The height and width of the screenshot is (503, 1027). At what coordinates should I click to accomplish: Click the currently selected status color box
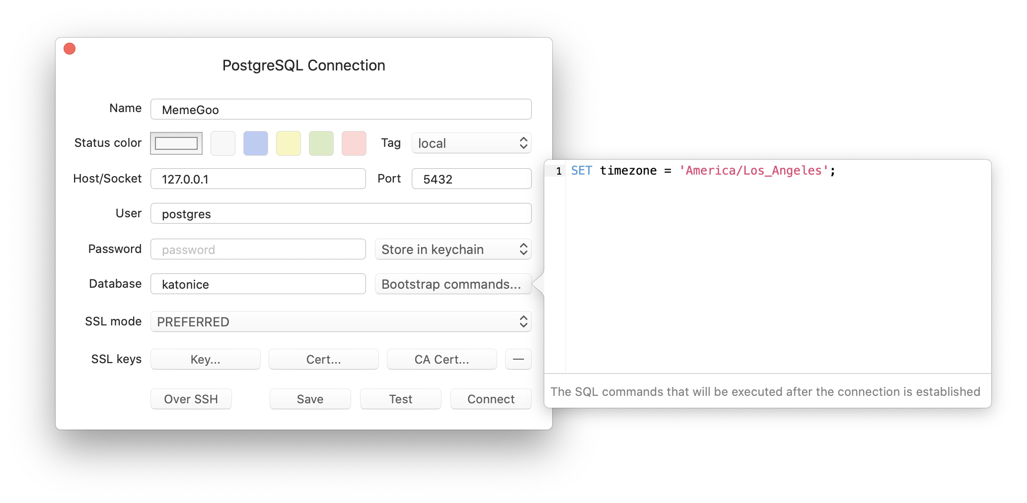[176, 143]
